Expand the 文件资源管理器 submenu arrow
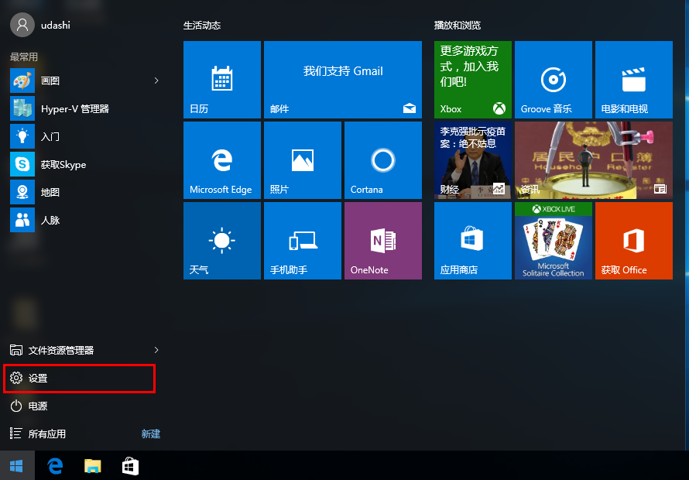 [x=156, y=350]
